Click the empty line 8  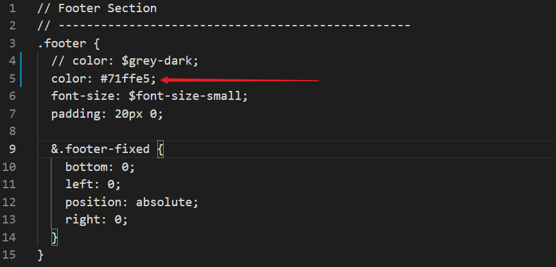[297, 131]
